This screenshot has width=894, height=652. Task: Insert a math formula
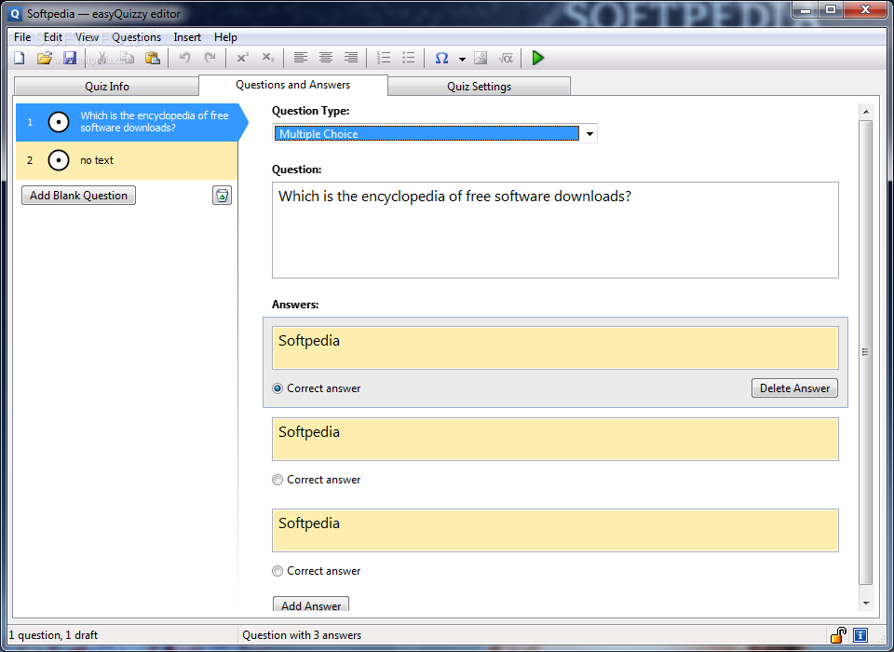505,58
